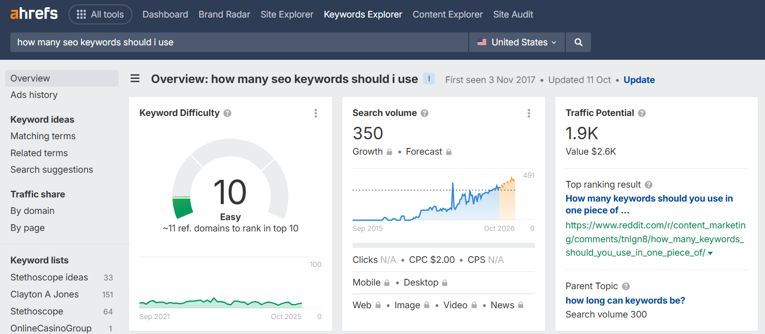Click the Update link for fresh data
Viewport: 765px width, 334px height.
[639, 79]
